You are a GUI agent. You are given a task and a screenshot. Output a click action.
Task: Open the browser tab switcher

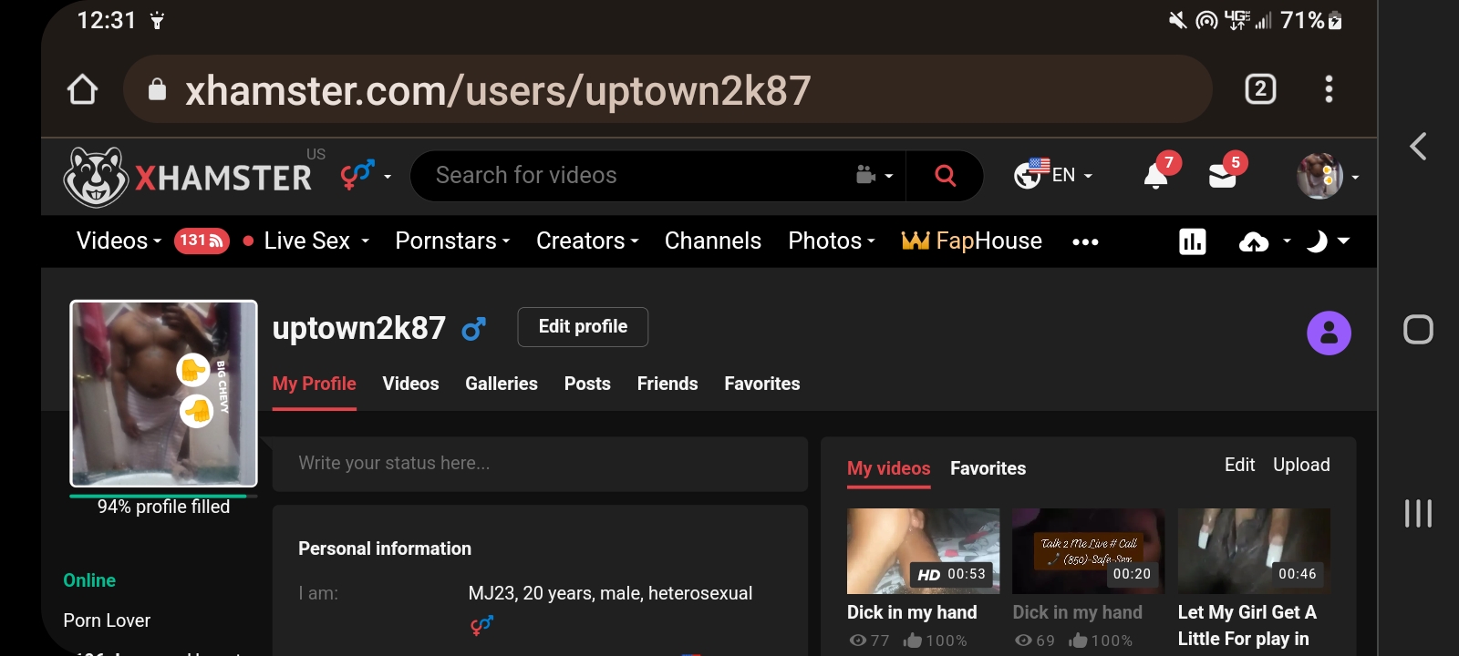tap(1260, 89)
